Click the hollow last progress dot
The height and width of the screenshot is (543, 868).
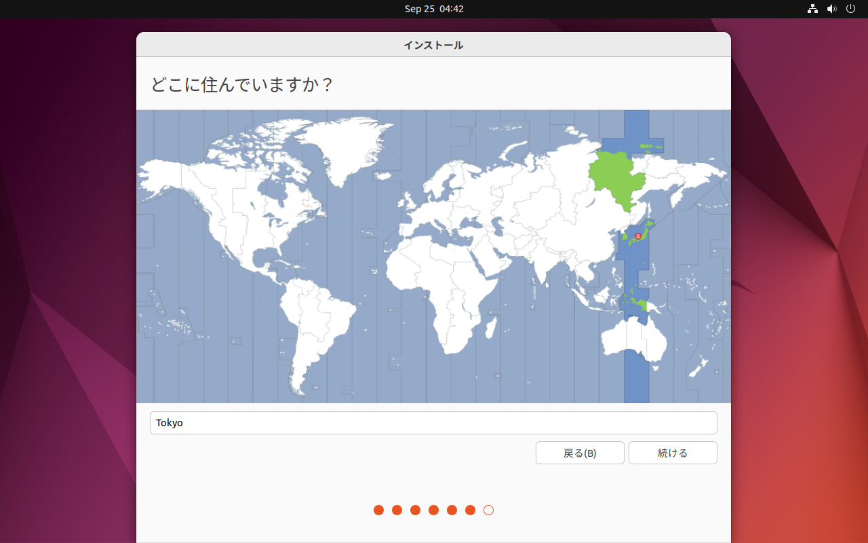click(x=488, y=510)
